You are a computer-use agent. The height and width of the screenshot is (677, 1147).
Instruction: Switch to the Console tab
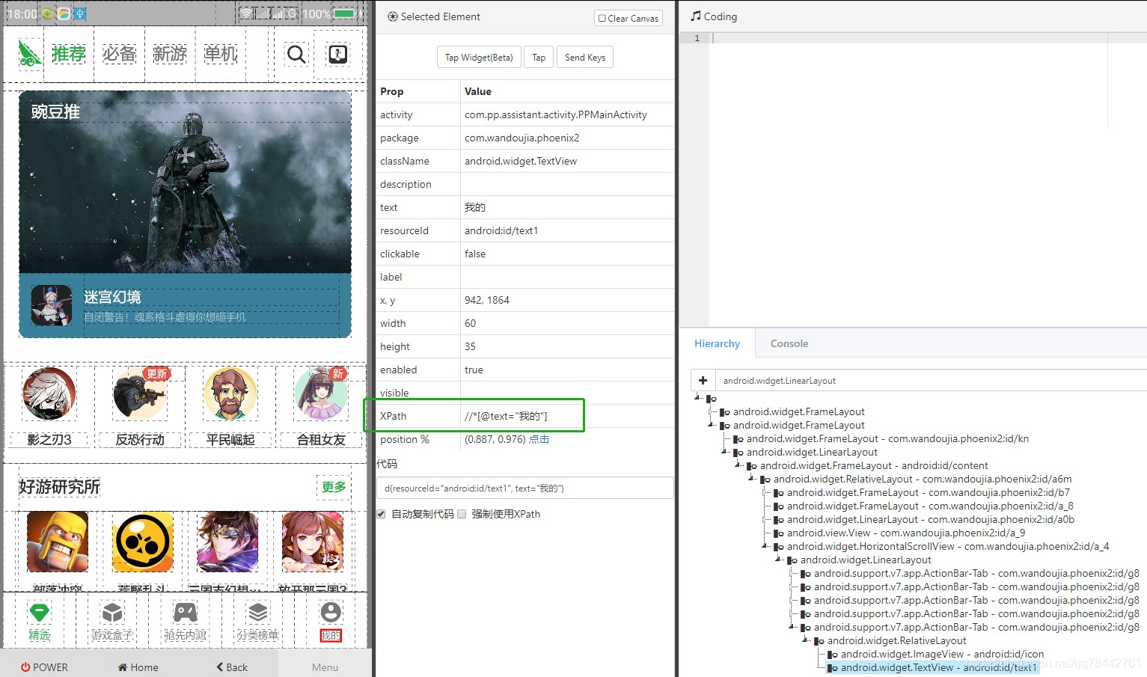[789, 343]
